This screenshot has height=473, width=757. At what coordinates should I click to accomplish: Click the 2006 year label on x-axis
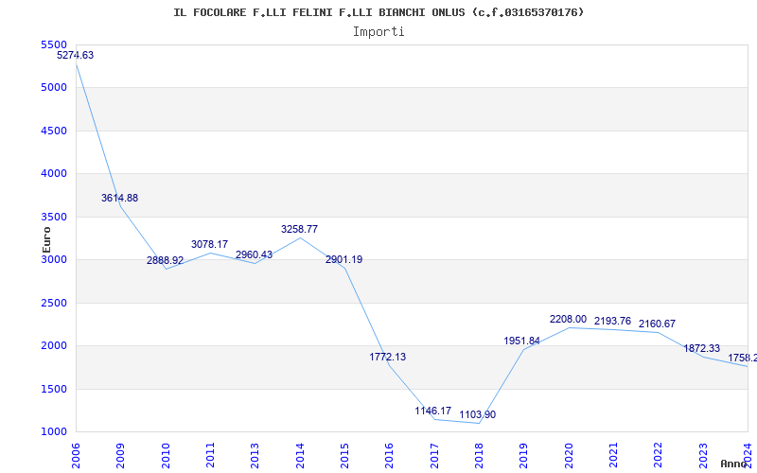76,456
